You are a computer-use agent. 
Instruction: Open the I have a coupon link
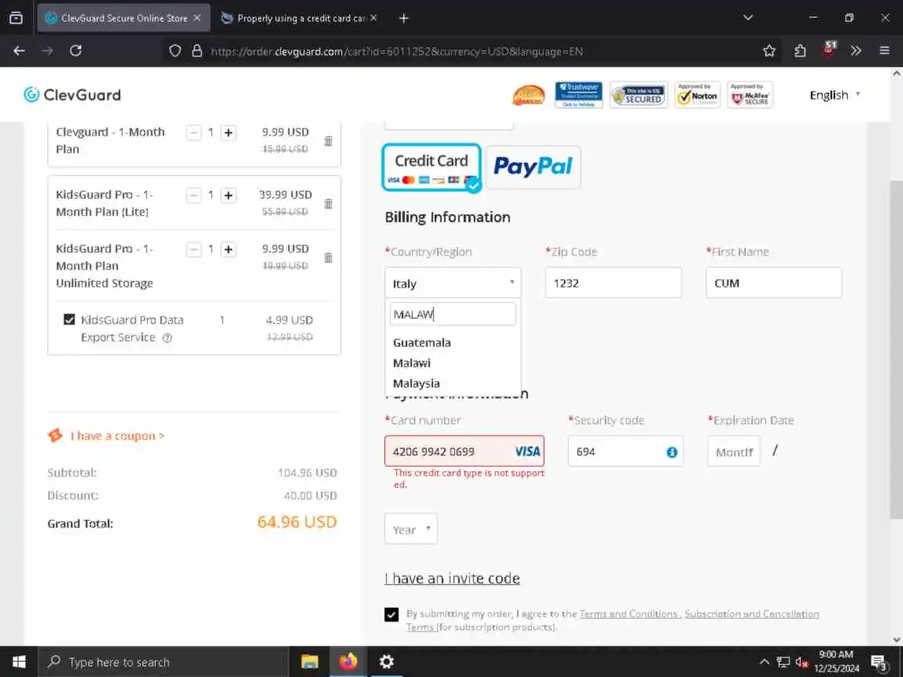(118, 436)
